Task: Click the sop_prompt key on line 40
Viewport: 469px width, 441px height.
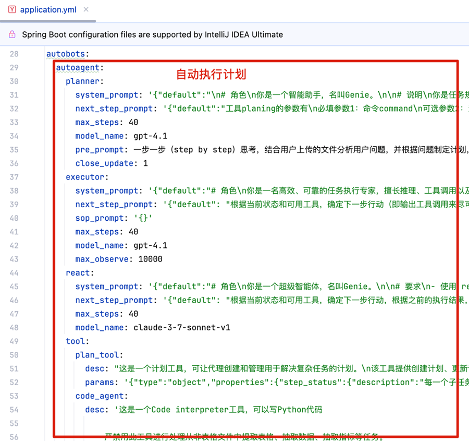Action: pos(100,218)
